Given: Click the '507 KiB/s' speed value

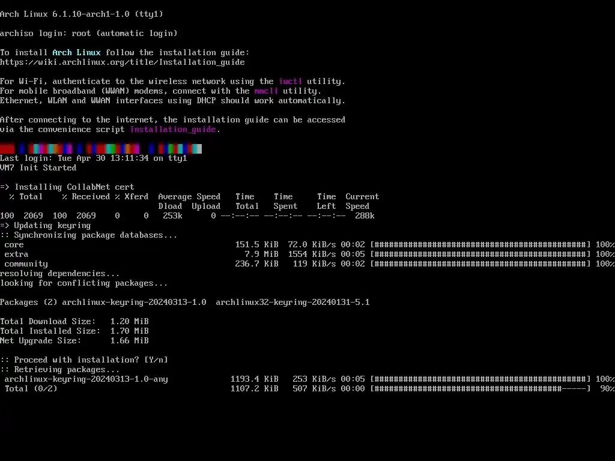Looking at the screenshot, I should pyautogui.click(x=314, y=388).
